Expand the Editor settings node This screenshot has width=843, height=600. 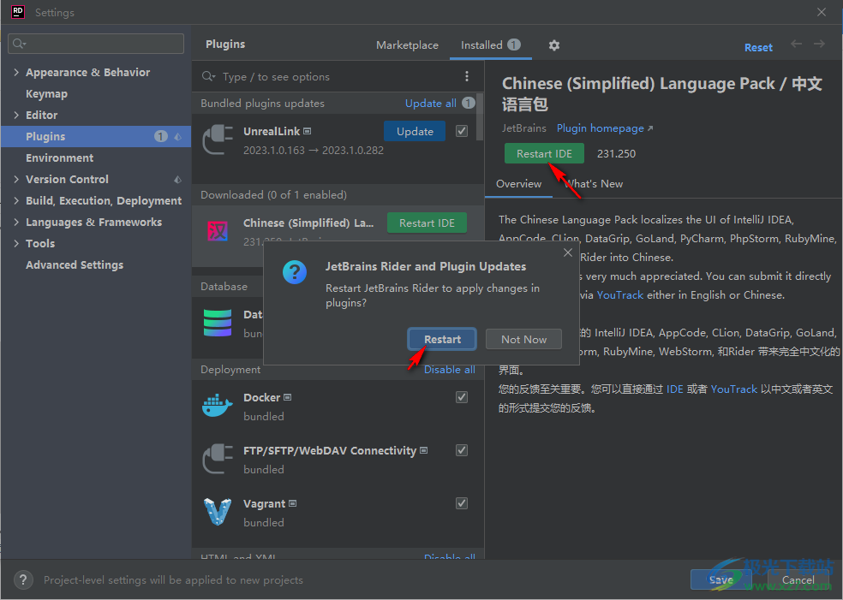16,115
